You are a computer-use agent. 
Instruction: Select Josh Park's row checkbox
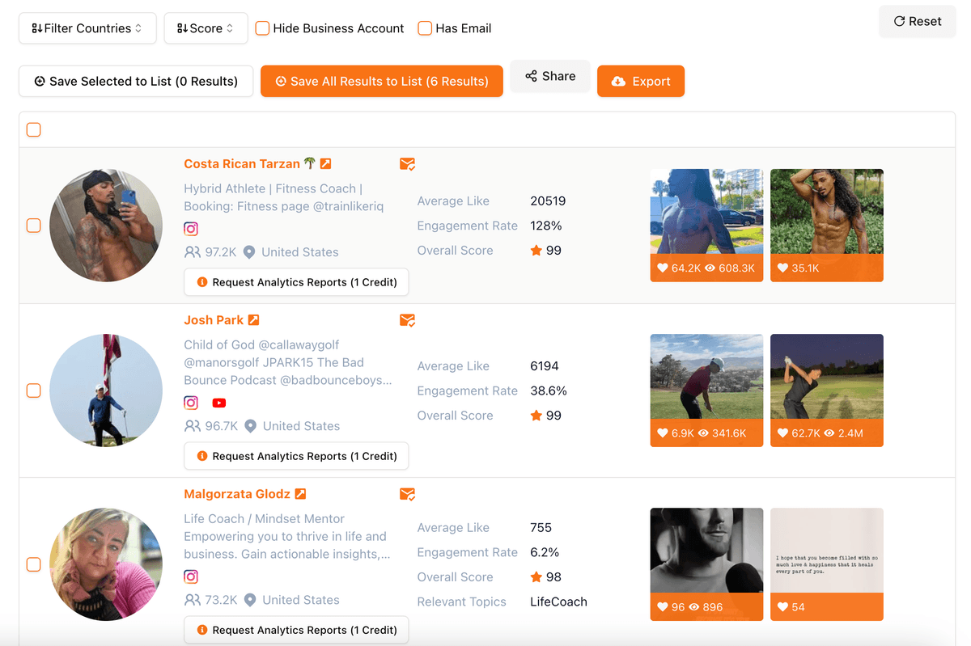point(33,391)
